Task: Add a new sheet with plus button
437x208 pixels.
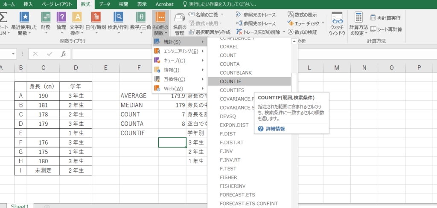Action: point(46,206)
